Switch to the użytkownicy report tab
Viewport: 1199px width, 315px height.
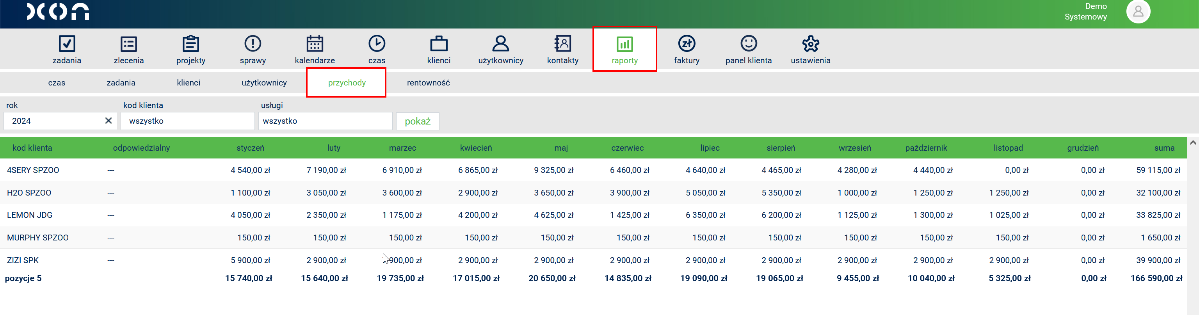[x=264, y=83]
